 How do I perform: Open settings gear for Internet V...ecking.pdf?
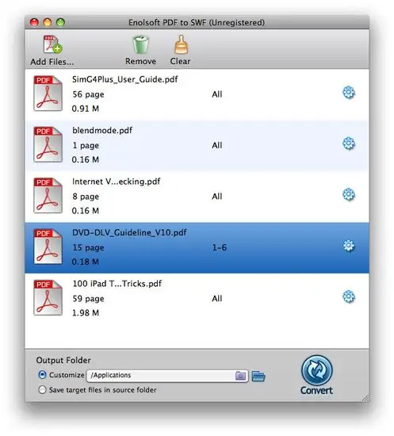click(348, 195)
